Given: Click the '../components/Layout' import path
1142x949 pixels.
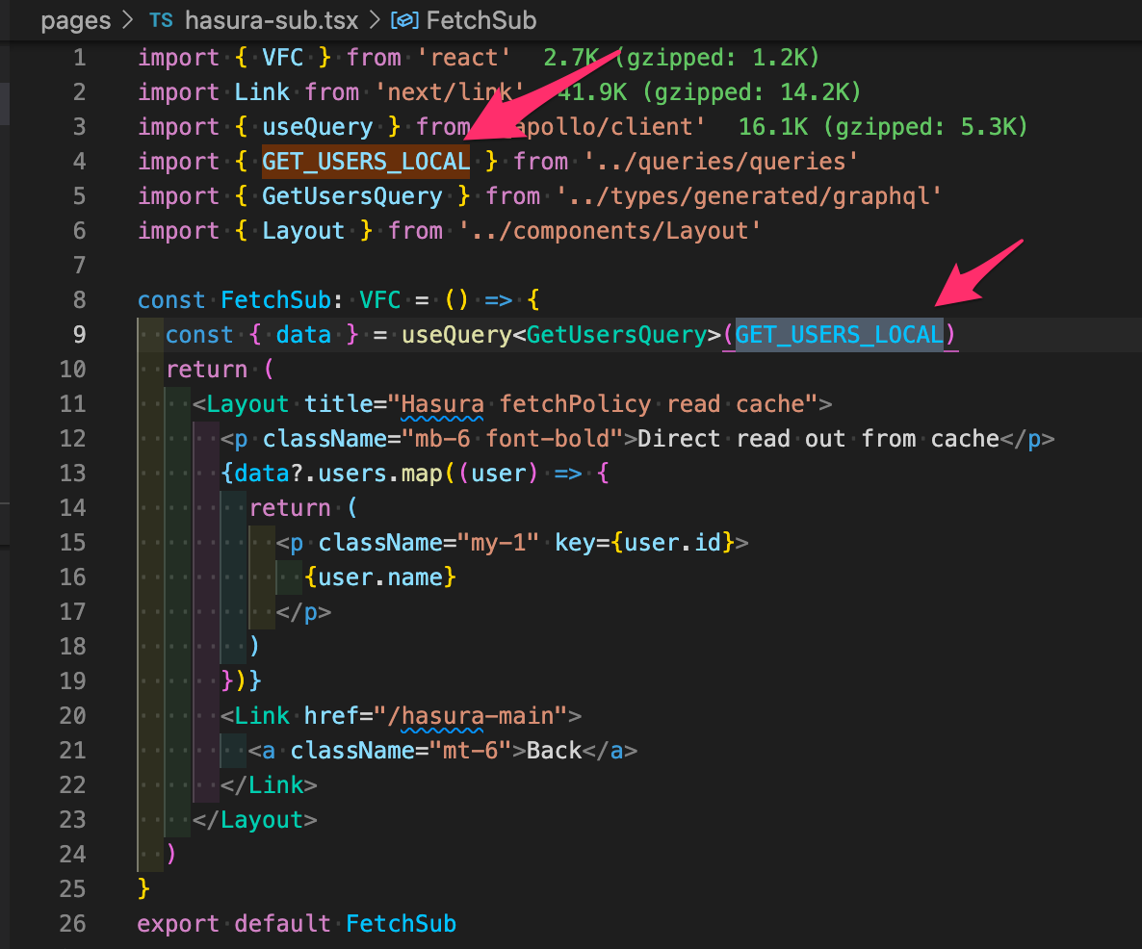Looking at the screenshot, I should (611, 230).
